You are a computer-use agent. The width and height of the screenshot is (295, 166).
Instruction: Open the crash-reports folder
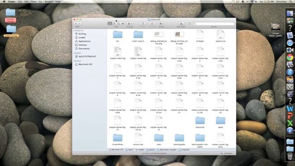138,35
